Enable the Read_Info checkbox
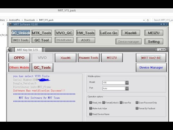Viewport: 173px width, 130px height. [90, 103]
